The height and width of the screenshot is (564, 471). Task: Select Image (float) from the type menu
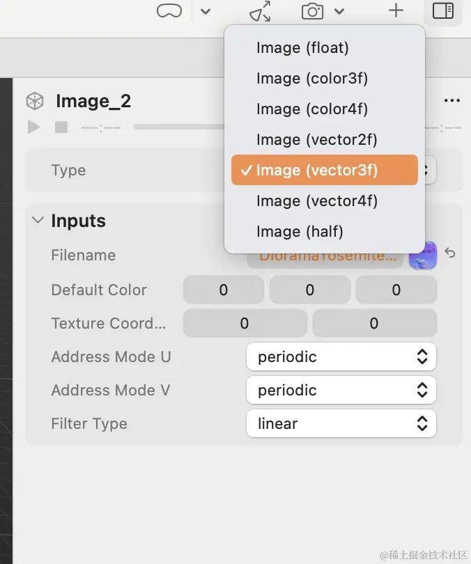[x=302, y=48]
